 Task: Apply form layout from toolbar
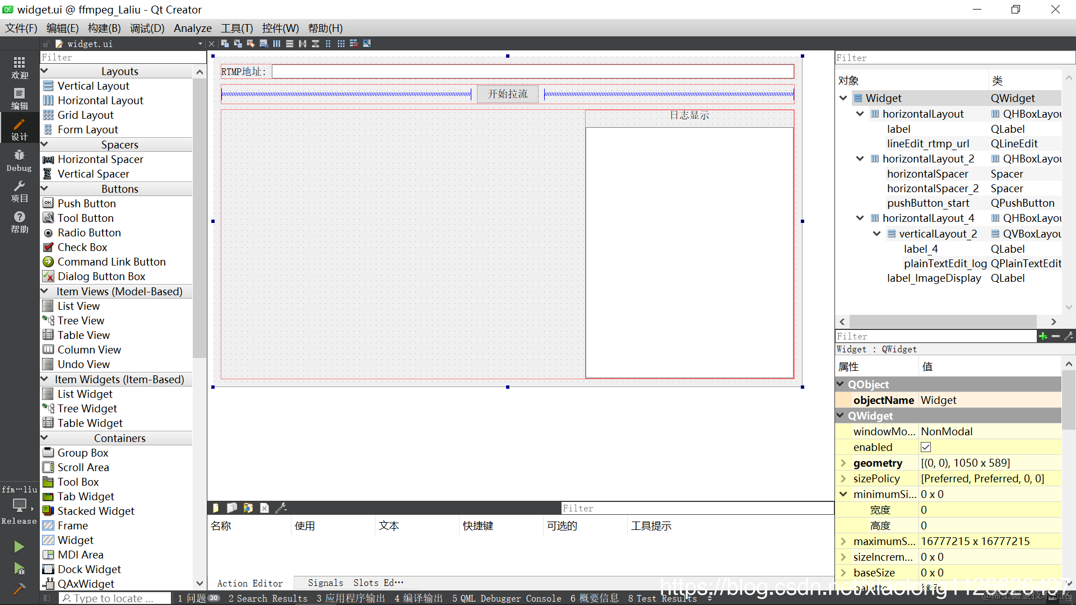click(x=328, y=44)
